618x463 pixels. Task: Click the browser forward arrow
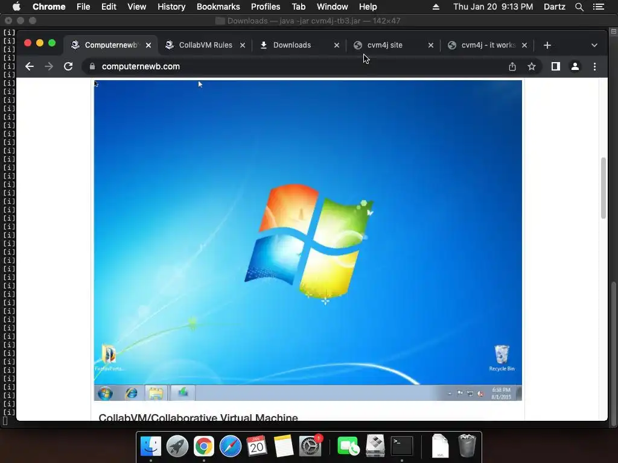point(49,66)
